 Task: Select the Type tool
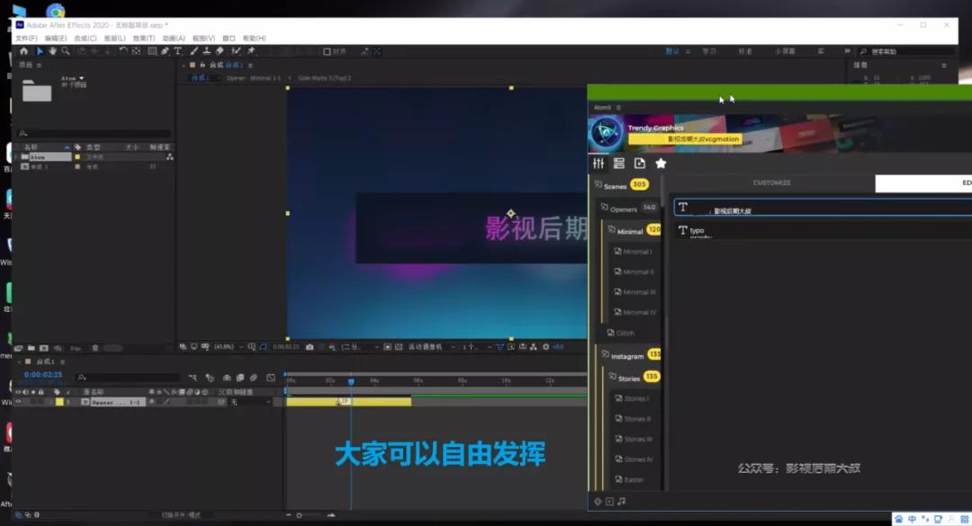pyautogui.click(x=178, y=51)
